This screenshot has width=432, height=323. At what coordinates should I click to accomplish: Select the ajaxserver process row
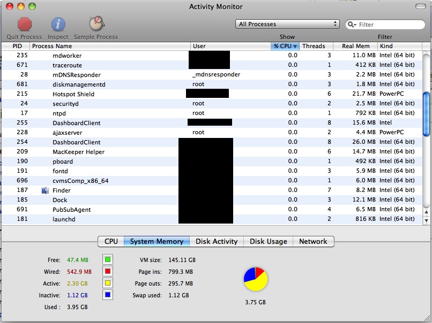pos(212,133)
